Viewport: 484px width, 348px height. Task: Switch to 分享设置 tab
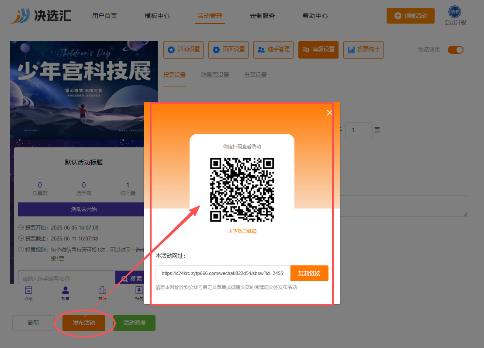pos(256,75)
